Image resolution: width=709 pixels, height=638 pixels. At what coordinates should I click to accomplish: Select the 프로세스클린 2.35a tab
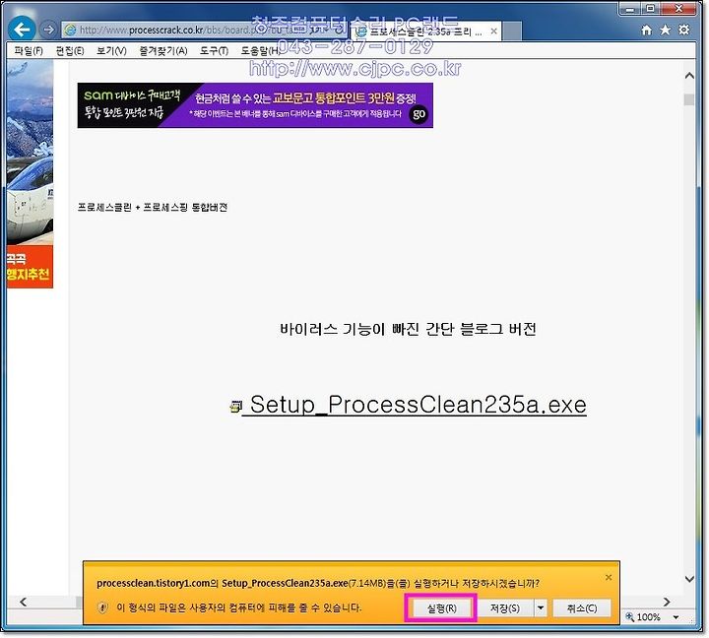coord(425,32)
